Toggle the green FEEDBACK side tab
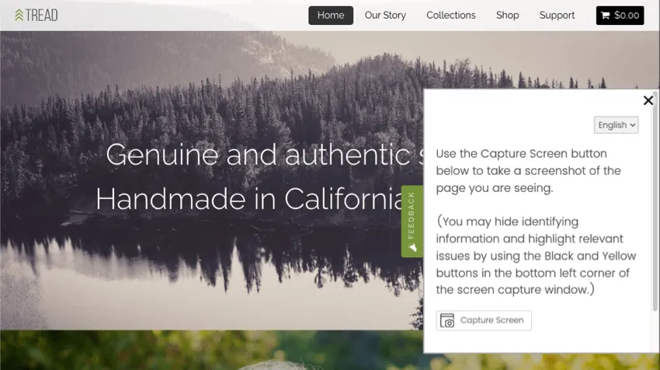The height and width of the screenshot is (370, 660). coord(412,222)
